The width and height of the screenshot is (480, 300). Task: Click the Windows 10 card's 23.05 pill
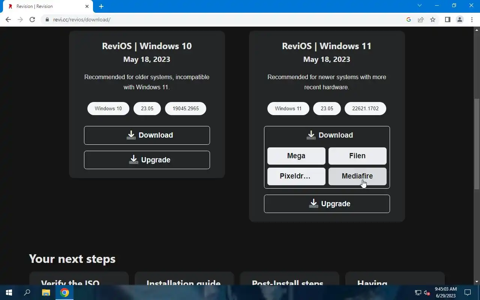(147, 109)
